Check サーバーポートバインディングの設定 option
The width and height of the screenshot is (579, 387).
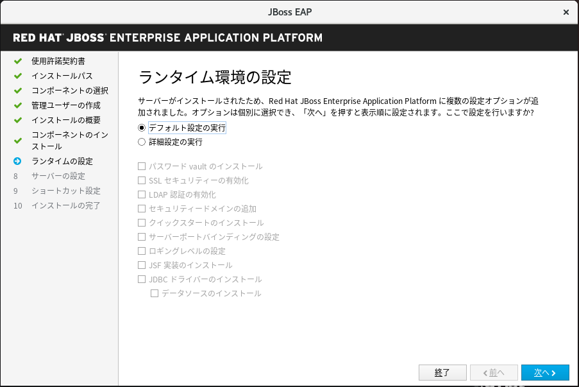click(x=142, y=237)
